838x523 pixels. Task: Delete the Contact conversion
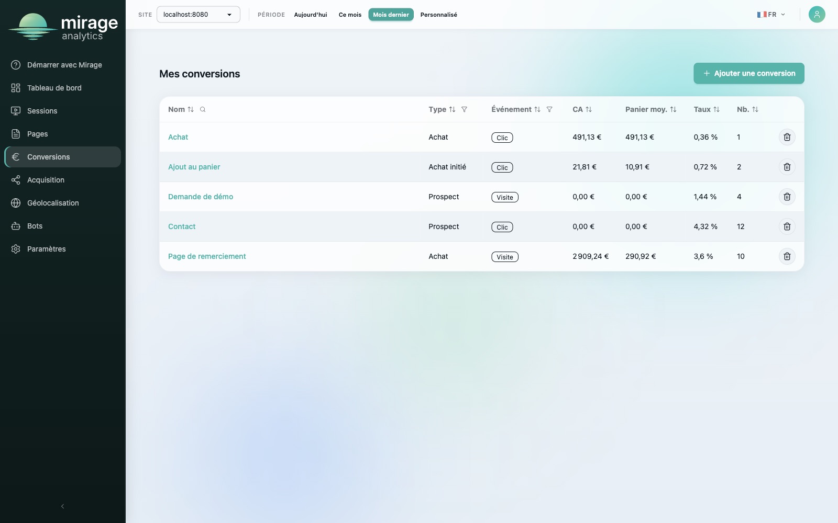787,226
